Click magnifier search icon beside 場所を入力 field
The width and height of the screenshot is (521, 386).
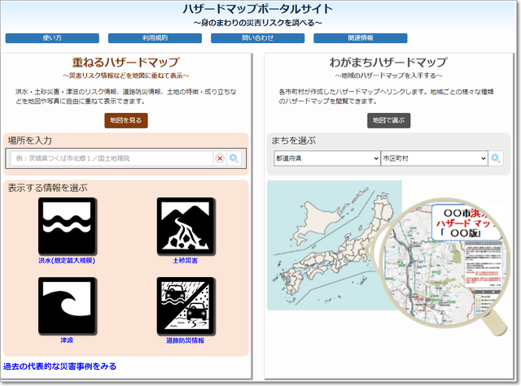coord(234,158)
